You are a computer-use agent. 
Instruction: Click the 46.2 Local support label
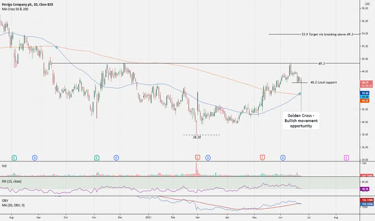click(x=323, y=82)
